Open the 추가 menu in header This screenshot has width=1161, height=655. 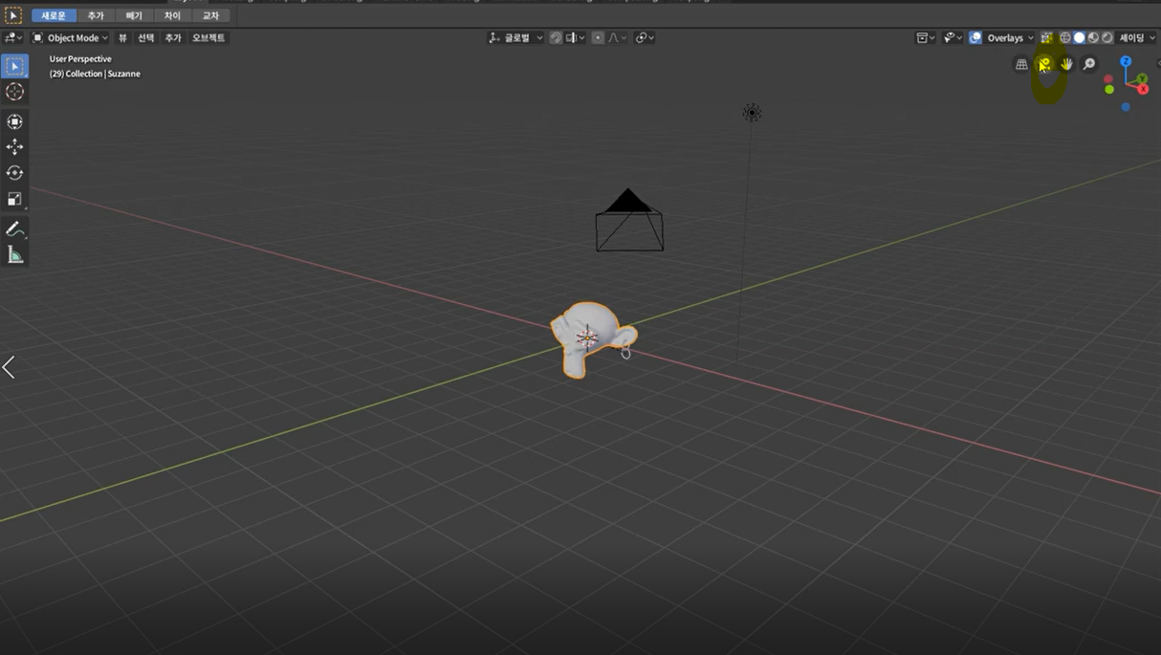coord(172,38)
